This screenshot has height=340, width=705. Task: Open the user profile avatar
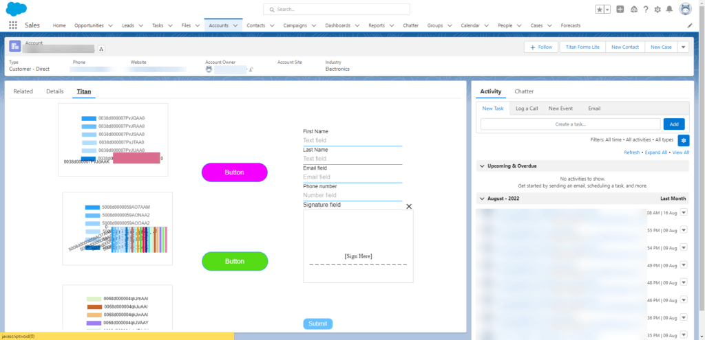[685, 9]
